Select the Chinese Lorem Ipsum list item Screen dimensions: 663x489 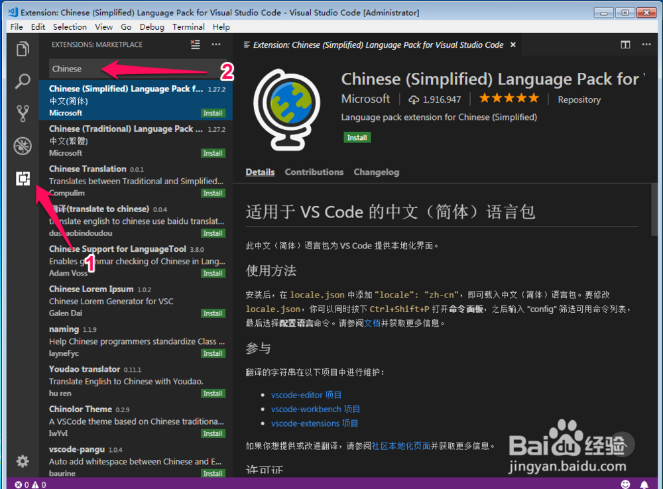click(136, 301)
